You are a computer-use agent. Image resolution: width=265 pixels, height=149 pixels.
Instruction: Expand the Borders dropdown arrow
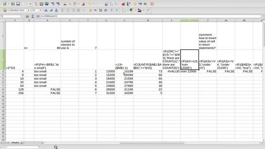point(128,10)
